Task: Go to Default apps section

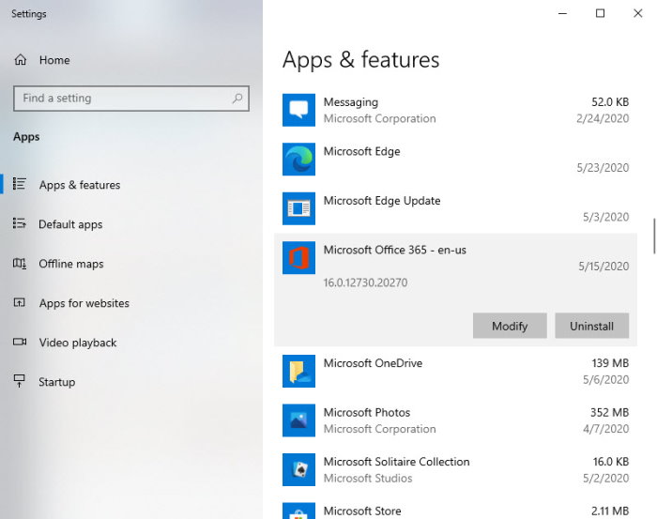Action: tap(70, 224)
